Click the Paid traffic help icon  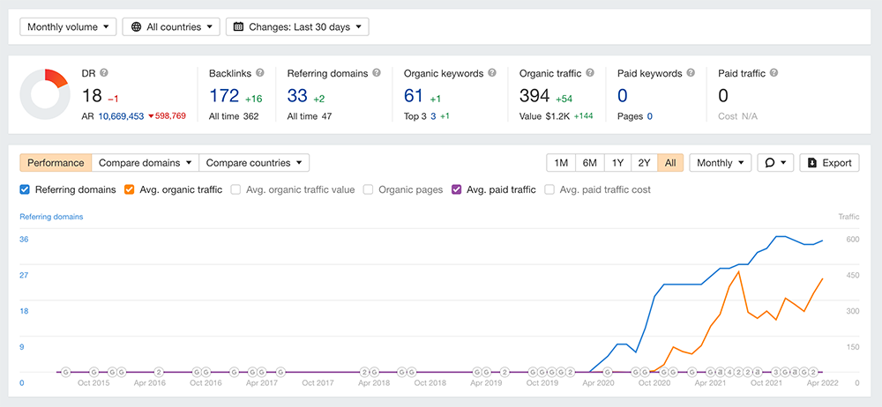tap(774, 73)
